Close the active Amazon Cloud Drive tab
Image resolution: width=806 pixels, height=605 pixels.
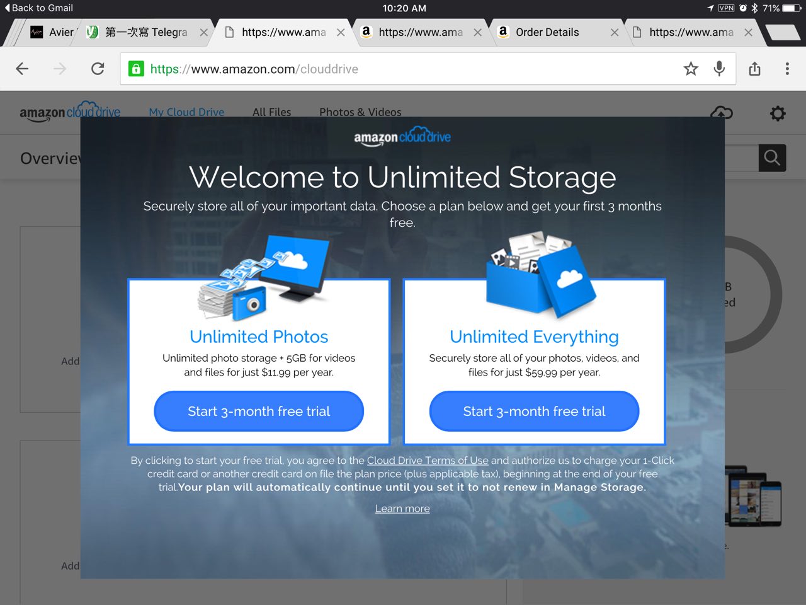point(341,32)
